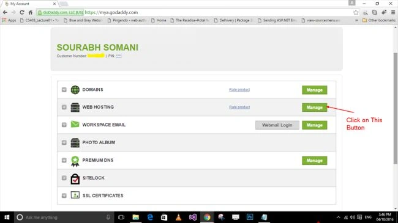Click the ENG language indicator
398x223 pixels.
pos(368,217)
